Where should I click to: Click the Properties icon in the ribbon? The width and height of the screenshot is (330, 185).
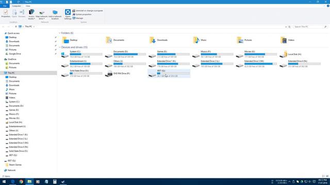pos(6,14)
